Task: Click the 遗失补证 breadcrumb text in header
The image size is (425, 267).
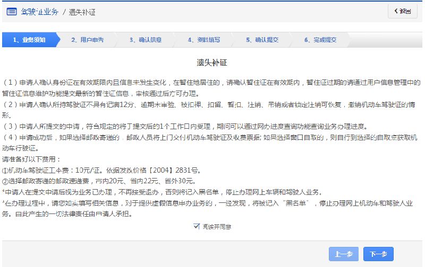Action: pos(82,11)
